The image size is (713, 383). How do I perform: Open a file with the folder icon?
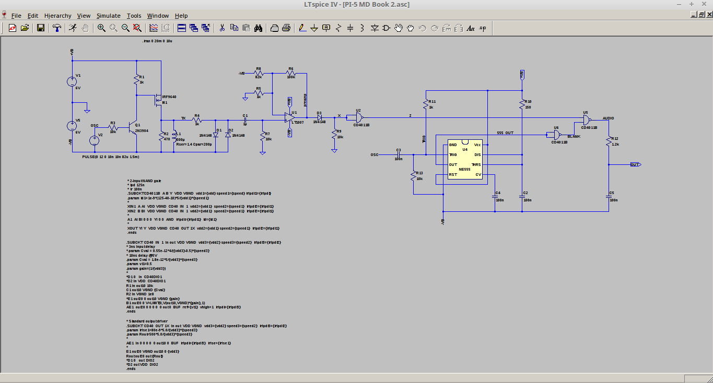coord(25,28)
